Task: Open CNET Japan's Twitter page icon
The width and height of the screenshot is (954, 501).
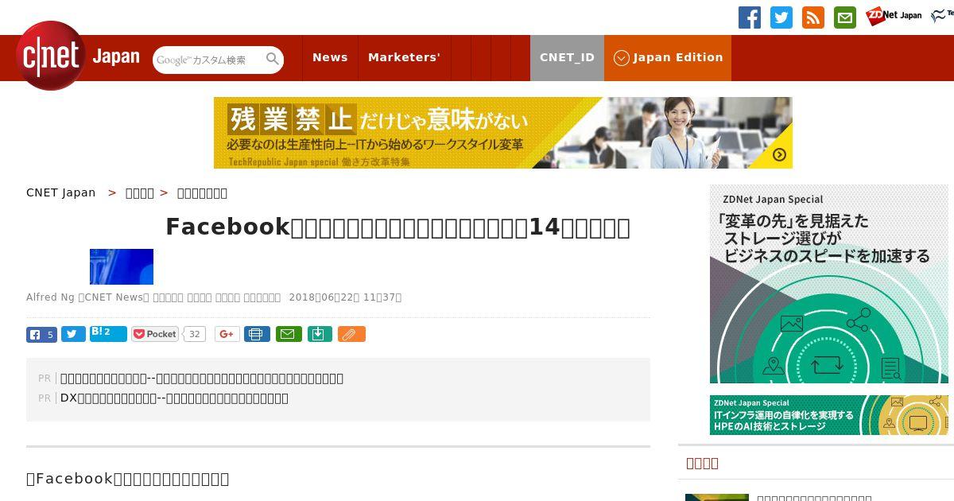Action: 781,17
